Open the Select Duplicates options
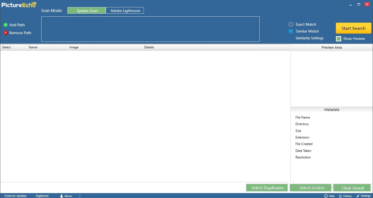The height and width of the screenshot is (198, 373). click(267, 188)
